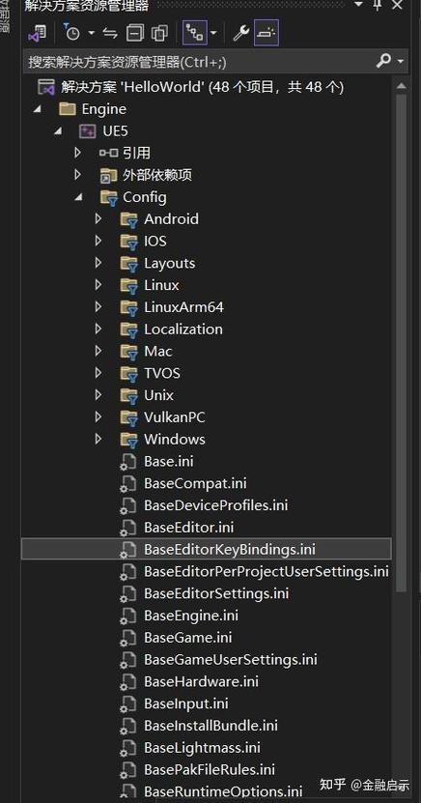Click the search magnifier icon

pyautogui.click(x=383, y=62)
